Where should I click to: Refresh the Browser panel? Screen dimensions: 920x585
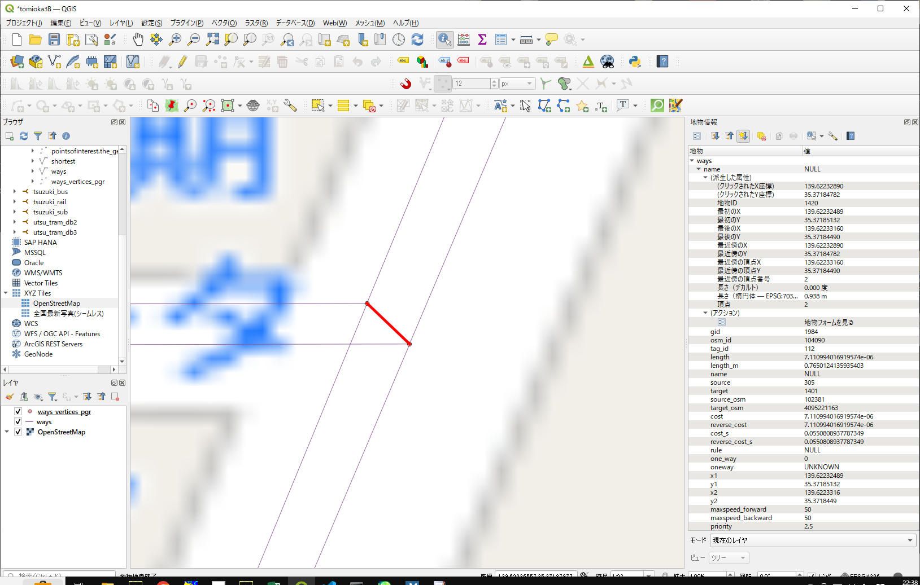click(24, 136)
